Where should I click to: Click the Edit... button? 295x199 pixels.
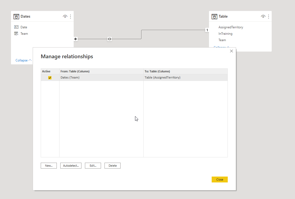tap(93, 166)
